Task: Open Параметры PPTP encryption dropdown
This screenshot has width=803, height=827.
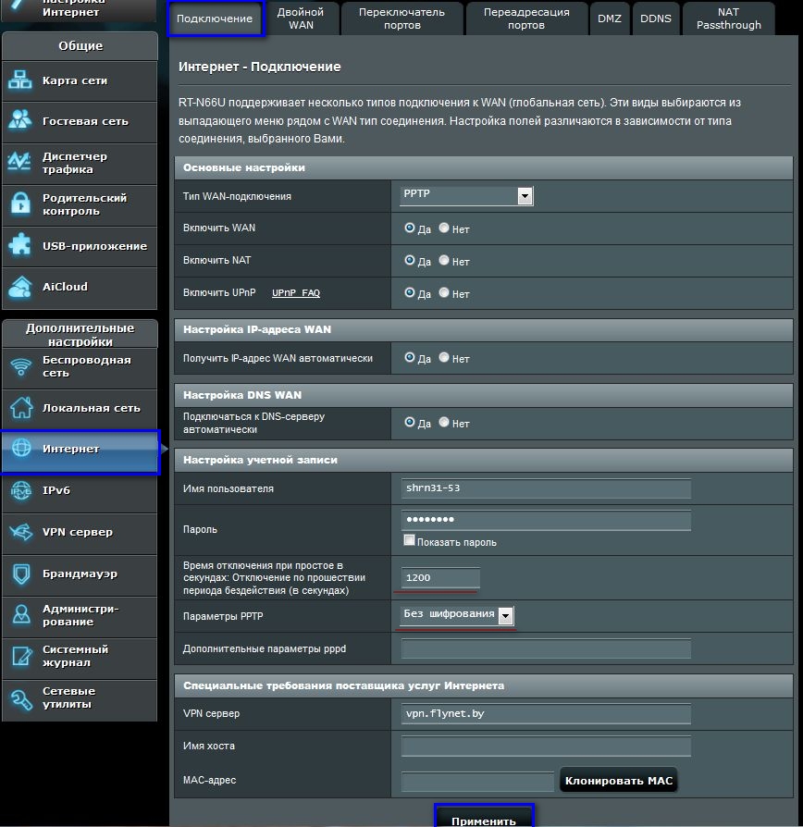Action: [457, 615]
